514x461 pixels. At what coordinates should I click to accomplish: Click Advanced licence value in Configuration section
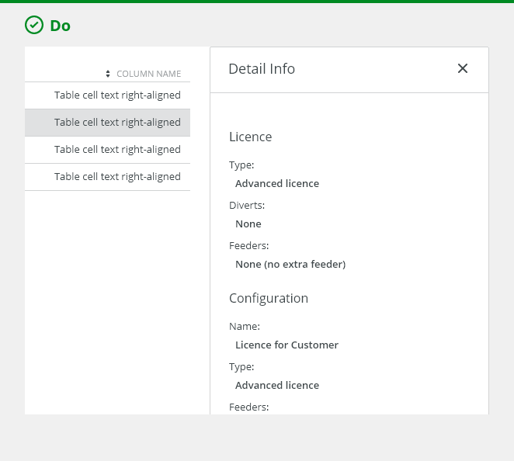point(277,385)
